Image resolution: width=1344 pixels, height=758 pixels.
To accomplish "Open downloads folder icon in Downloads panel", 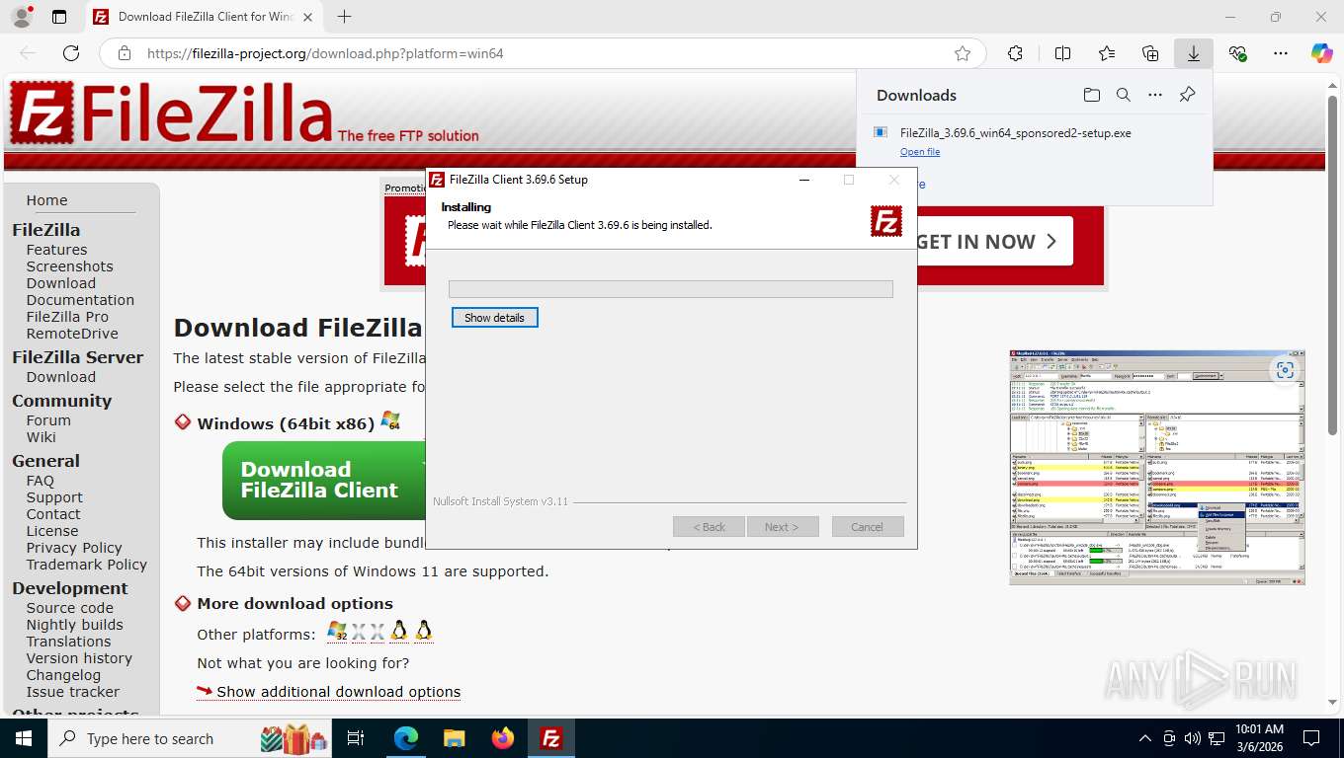I will point(1091,95).
